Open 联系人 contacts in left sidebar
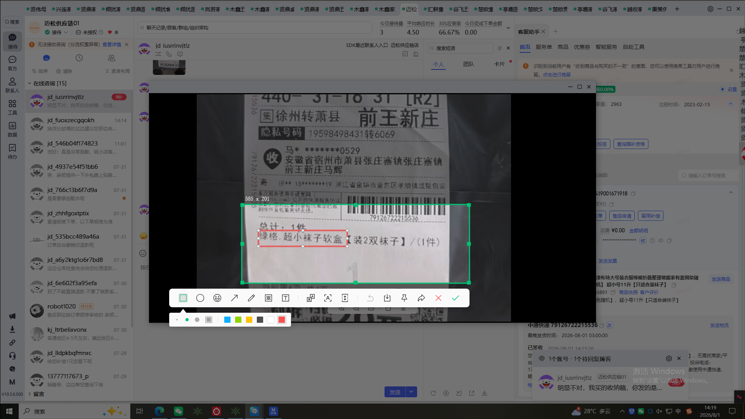This screenshot has width=745, height=419. 12,85
